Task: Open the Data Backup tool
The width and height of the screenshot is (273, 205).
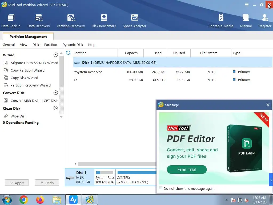Action: (x=11, y=21)
